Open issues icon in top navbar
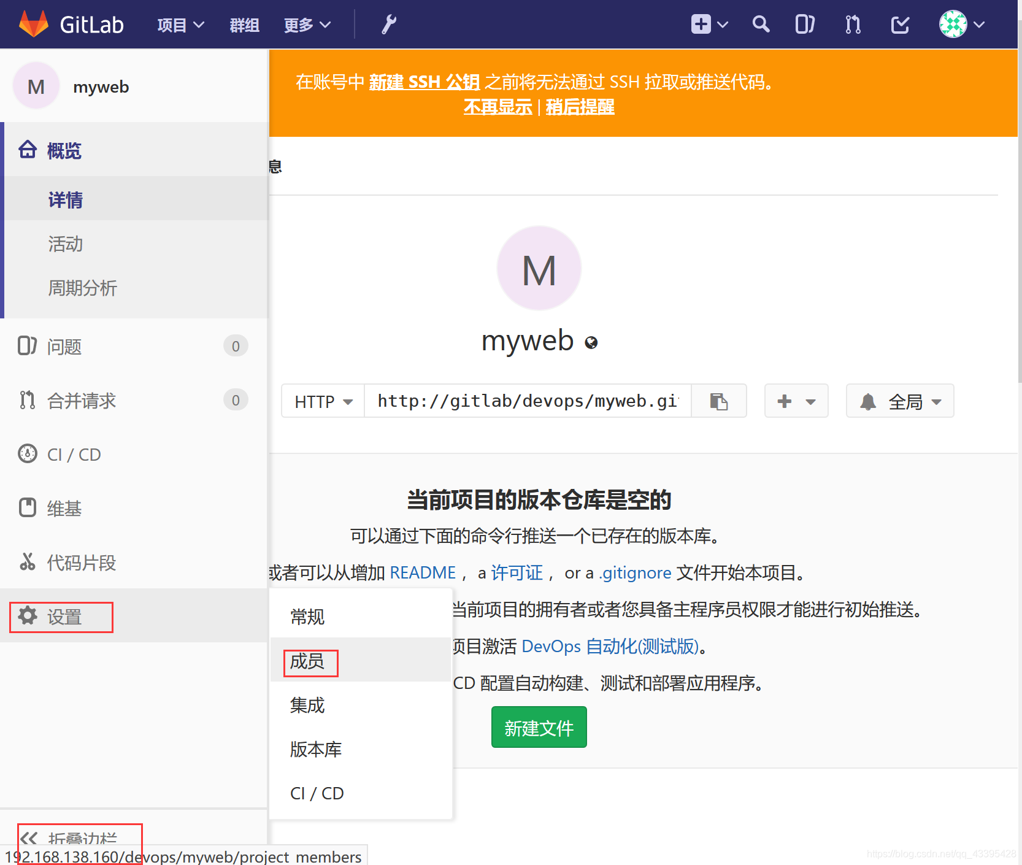Image resolution: width=1022 pixels, height=865 pixels. [x=805, y=25]
